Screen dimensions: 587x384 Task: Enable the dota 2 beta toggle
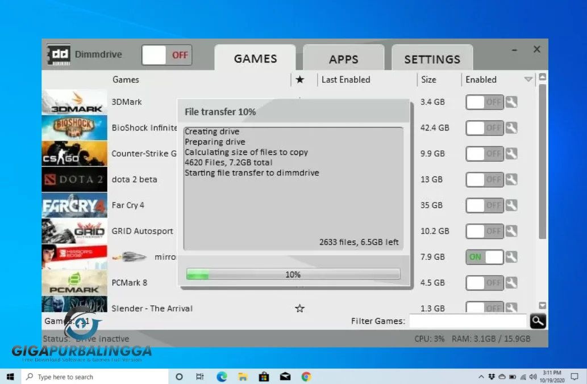[484, 179]
